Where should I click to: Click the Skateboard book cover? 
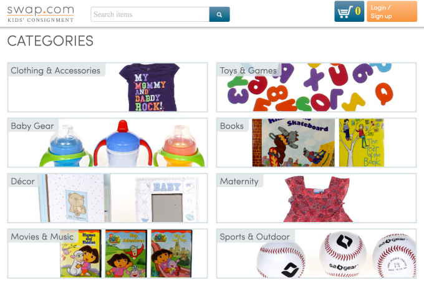(294, 142)
